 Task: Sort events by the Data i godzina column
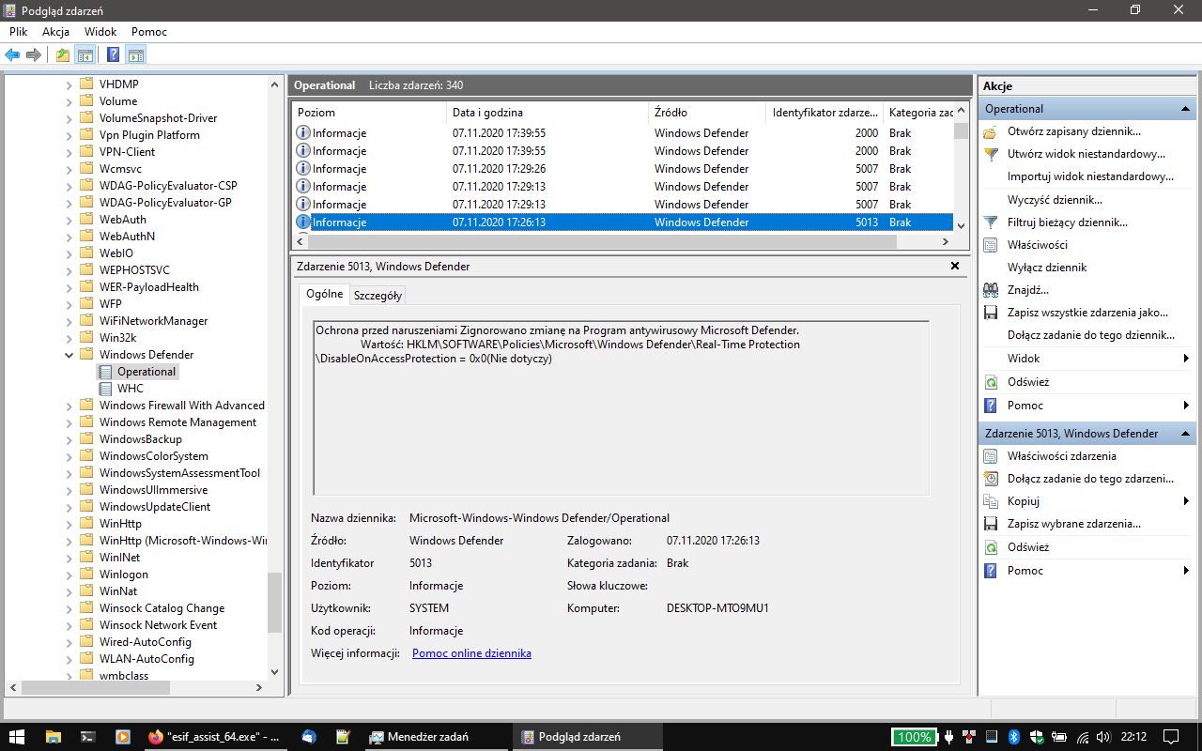pos(487,112)
